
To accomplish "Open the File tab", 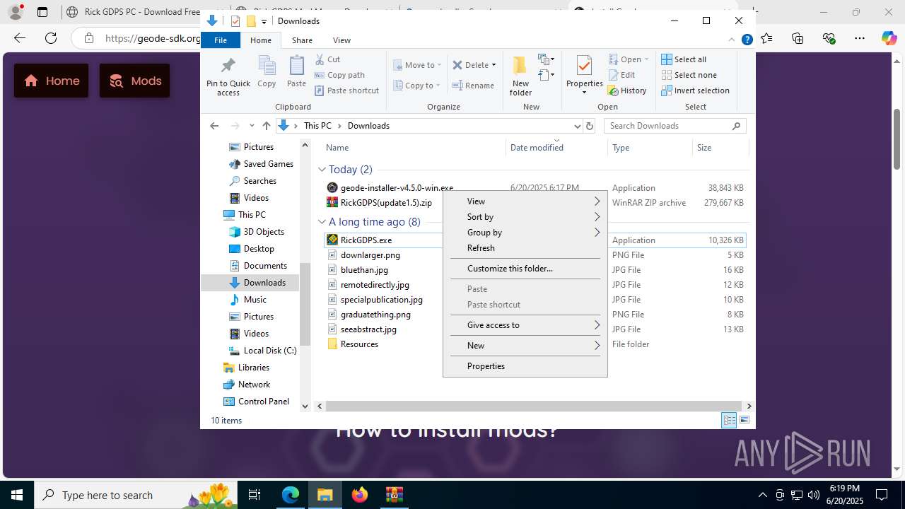I will click(x=221, y=40).
